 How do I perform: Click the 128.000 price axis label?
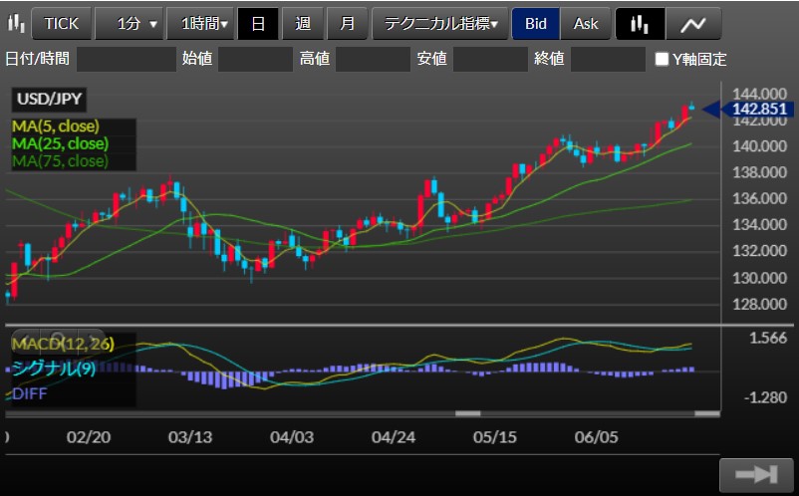point(759,304)
